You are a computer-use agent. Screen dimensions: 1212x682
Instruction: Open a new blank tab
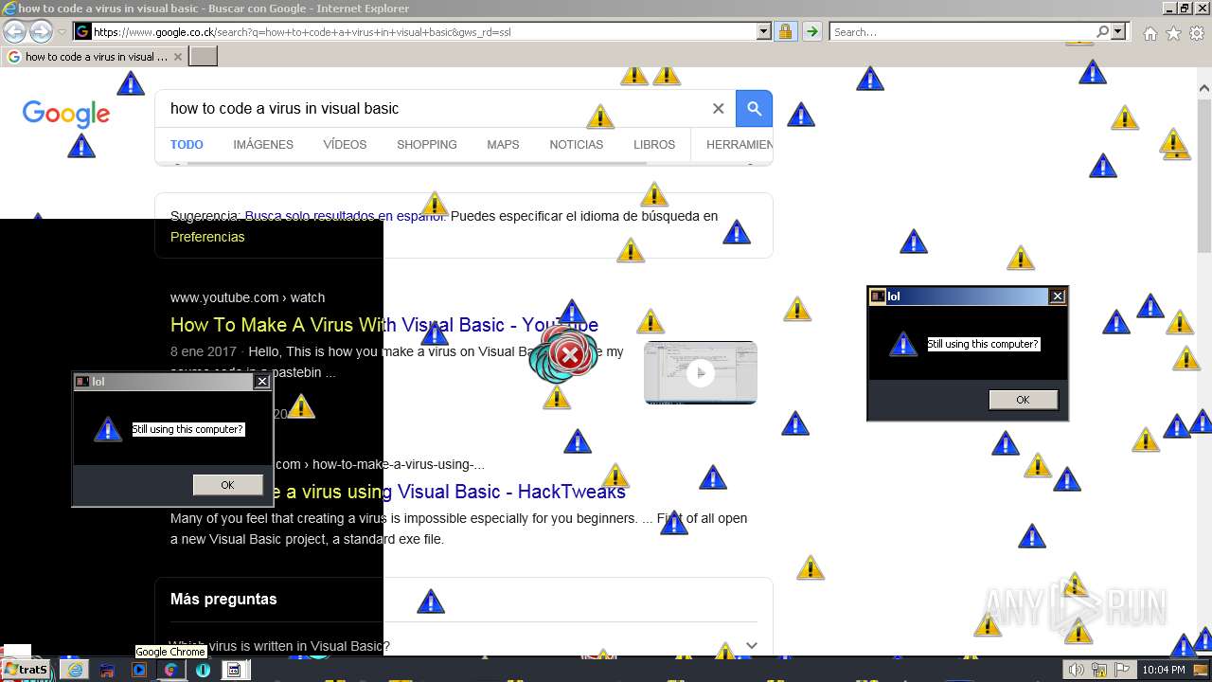[204, 57]
